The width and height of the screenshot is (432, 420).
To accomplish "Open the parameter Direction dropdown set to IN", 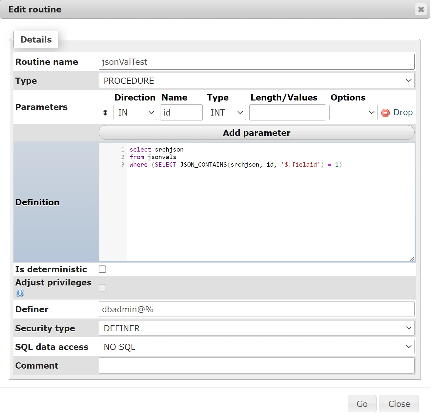I will tap(135, 113).
